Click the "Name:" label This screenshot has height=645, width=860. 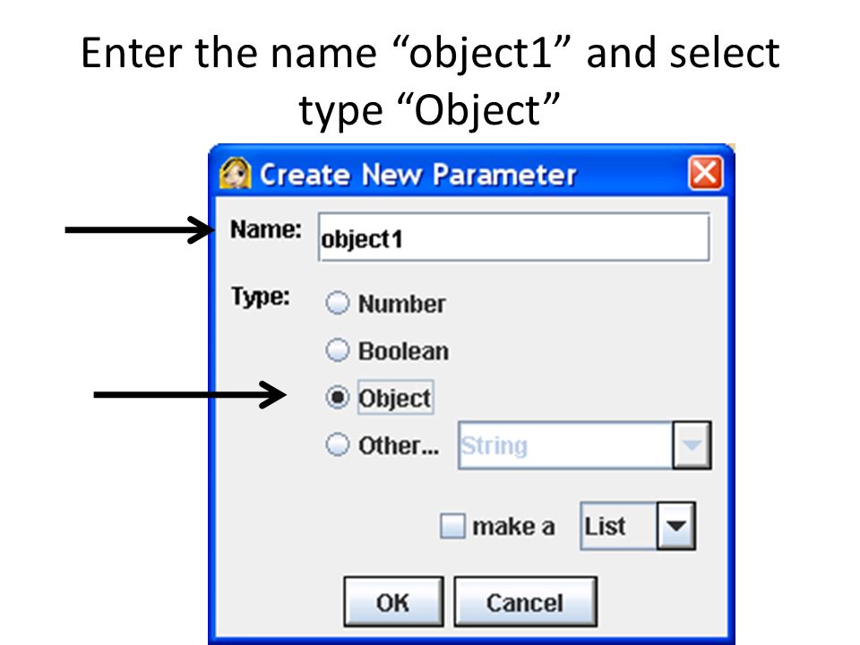coord(266,229)
